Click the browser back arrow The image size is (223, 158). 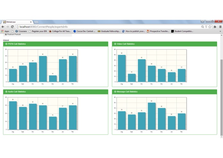(3, 27)
